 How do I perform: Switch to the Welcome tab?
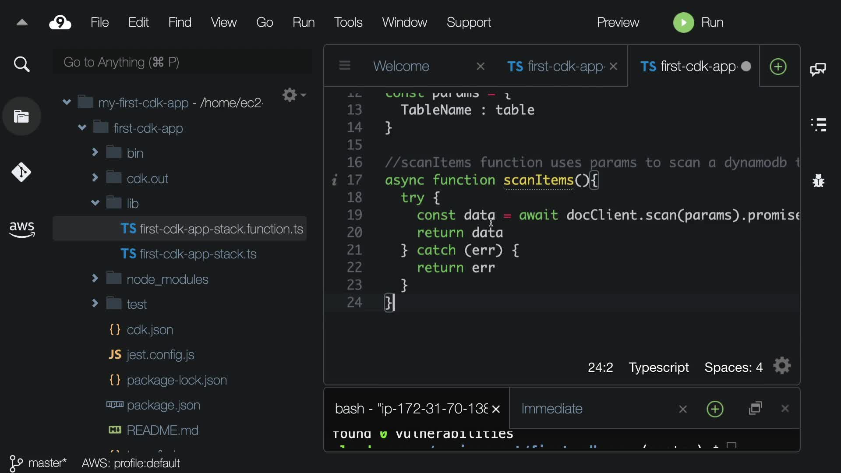coord(401,66)
